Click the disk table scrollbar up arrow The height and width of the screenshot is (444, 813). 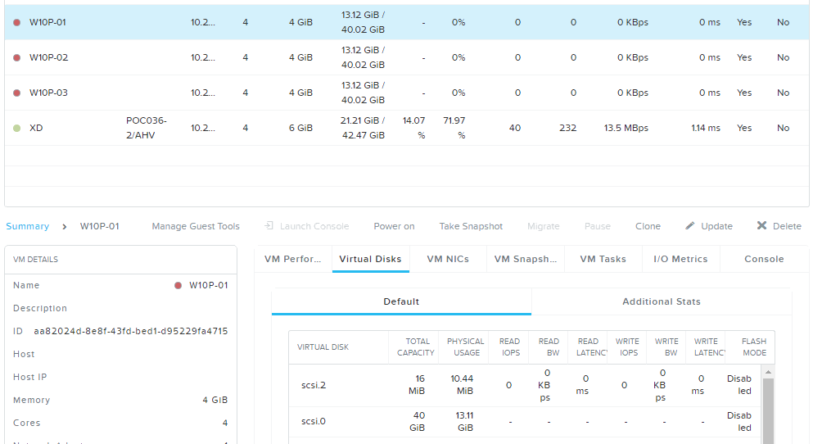(x=769, y=372)
